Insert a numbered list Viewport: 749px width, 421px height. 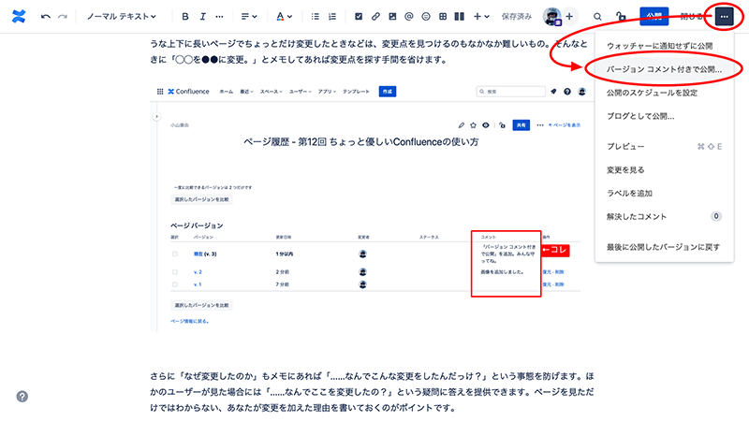point(332,17)
